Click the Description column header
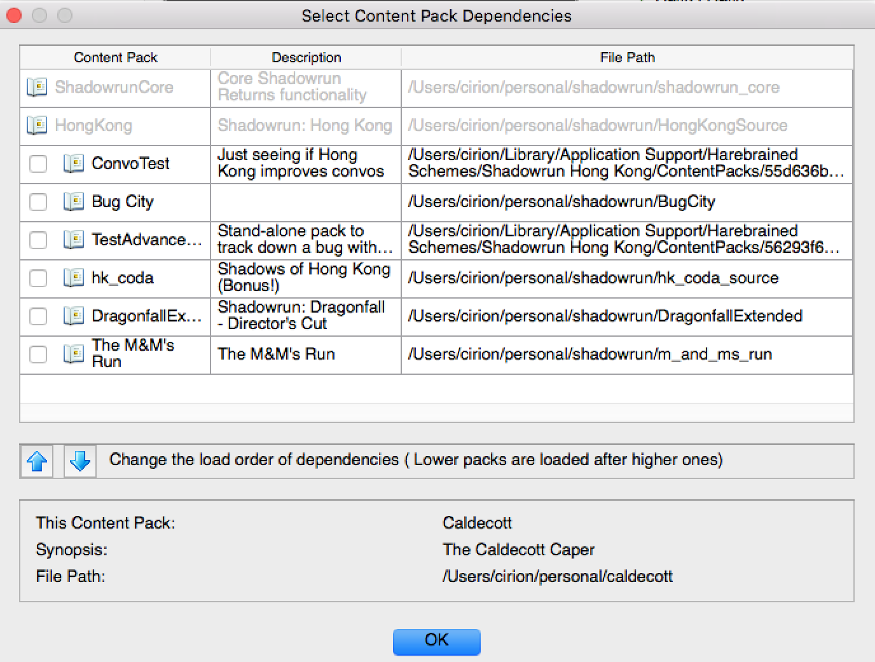875x662 pixels. (x=306, y=57)
